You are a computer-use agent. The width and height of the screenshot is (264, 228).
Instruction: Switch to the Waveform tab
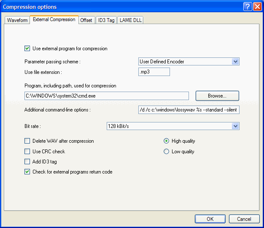17,20
